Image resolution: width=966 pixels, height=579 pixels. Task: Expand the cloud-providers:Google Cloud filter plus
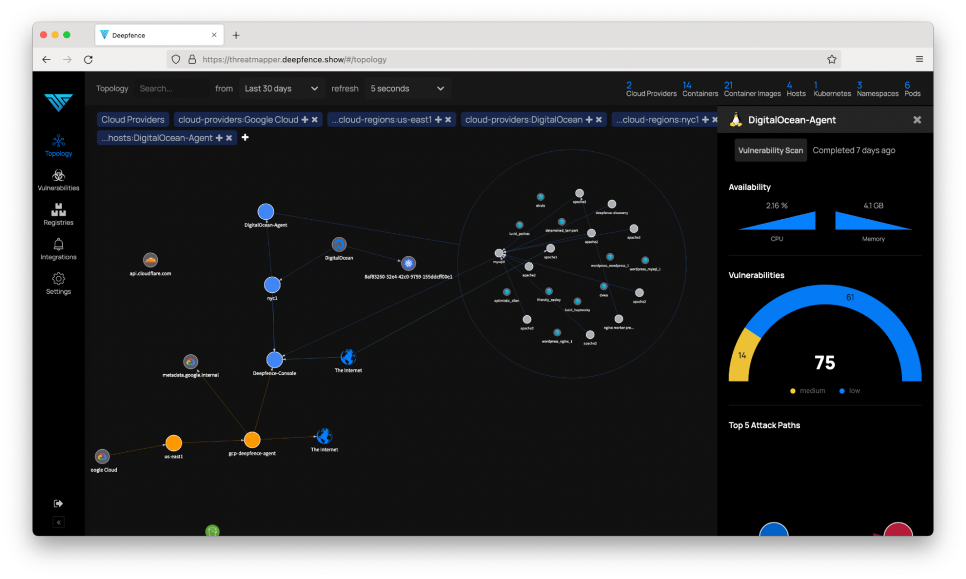[305, 120]
